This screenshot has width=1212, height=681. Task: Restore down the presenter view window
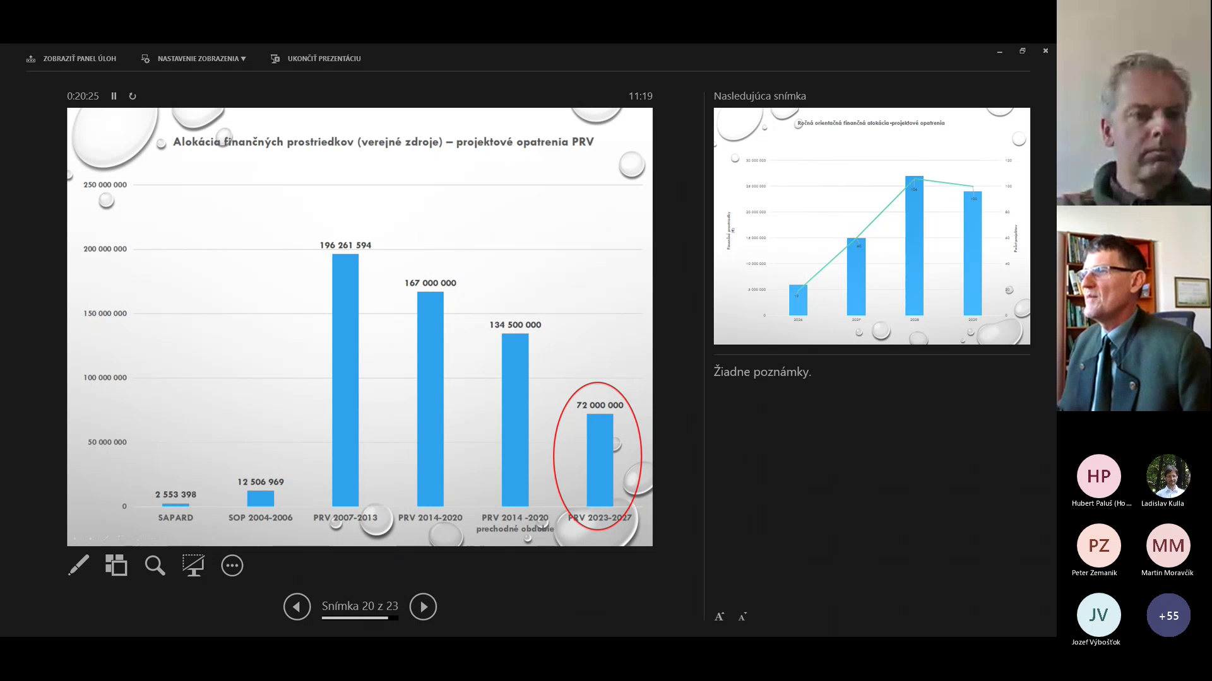pos(1023,51)
